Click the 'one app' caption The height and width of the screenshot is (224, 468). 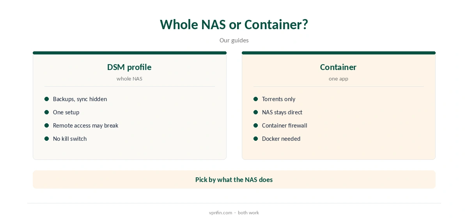tap(339, 79)
